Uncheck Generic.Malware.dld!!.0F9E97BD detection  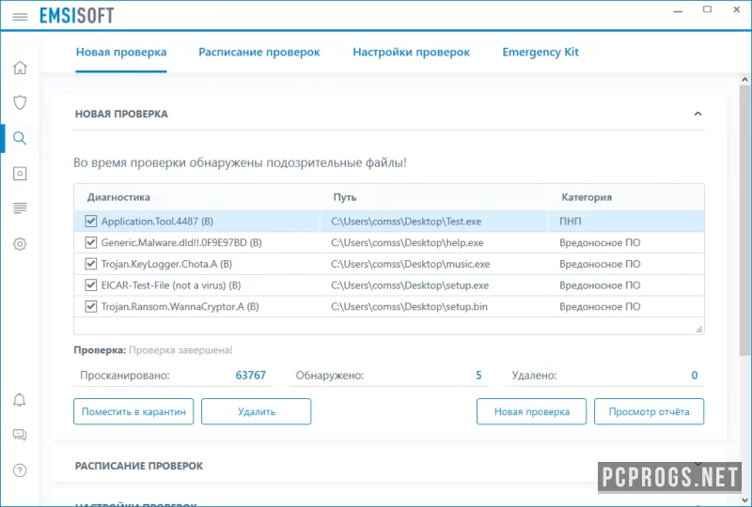(x=90, y=242)
